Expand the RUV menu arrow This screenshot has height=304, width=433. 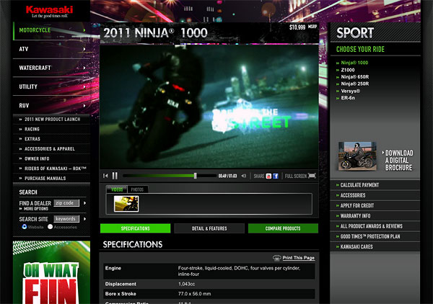(84, 105)
